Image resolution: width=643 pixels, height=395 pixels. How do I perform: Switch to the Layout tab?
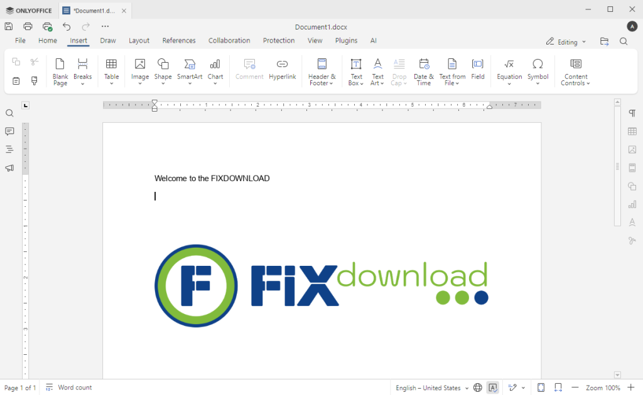point(139,41)
